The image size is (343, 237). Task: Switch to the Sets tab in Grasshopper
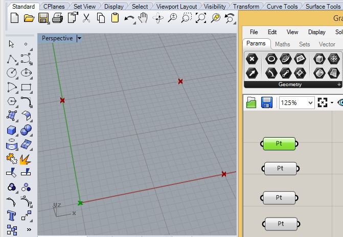304,44
